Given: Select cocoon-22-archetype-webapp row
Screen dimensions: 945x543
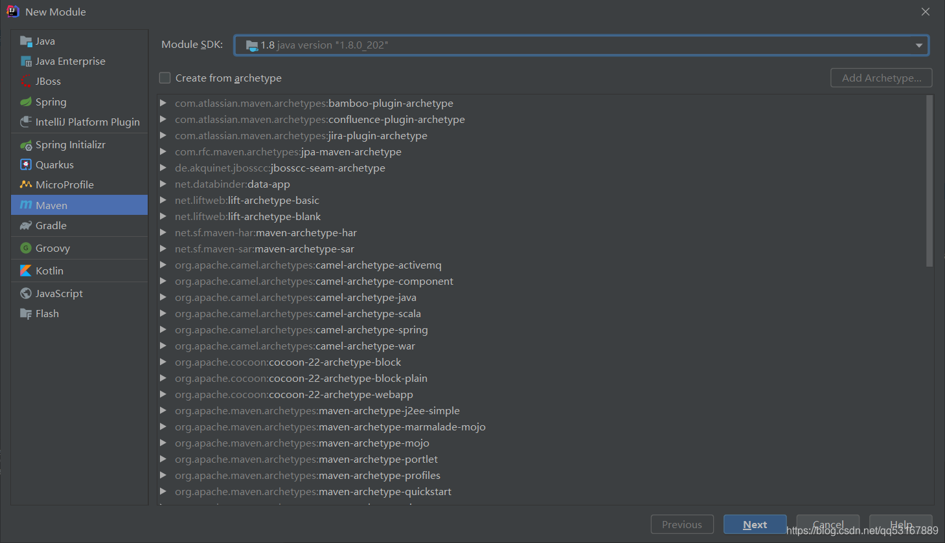Looking at the screenshot, I should pos(541,395).
